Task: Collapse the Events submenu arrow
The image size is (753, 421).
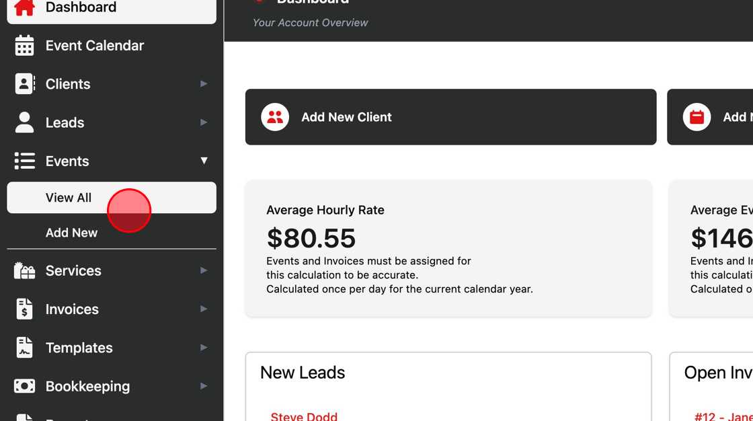Action: coord(204,161)
